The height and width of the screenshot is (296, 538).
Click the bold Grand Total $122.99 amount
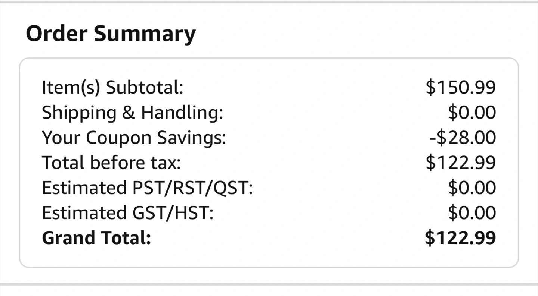[x=460, y=237]
